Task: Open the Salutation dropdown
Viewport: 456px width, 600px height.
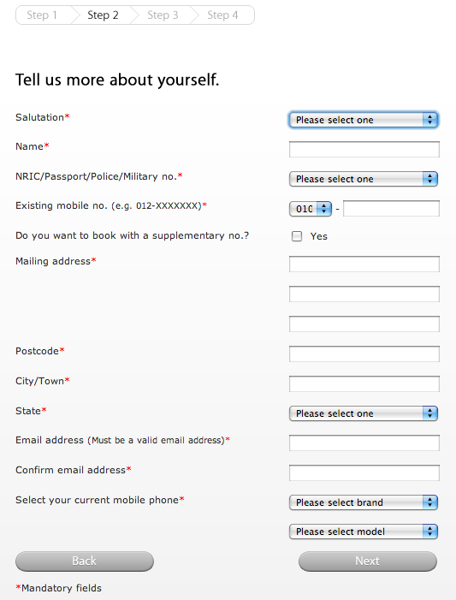Action: [364, 120]
